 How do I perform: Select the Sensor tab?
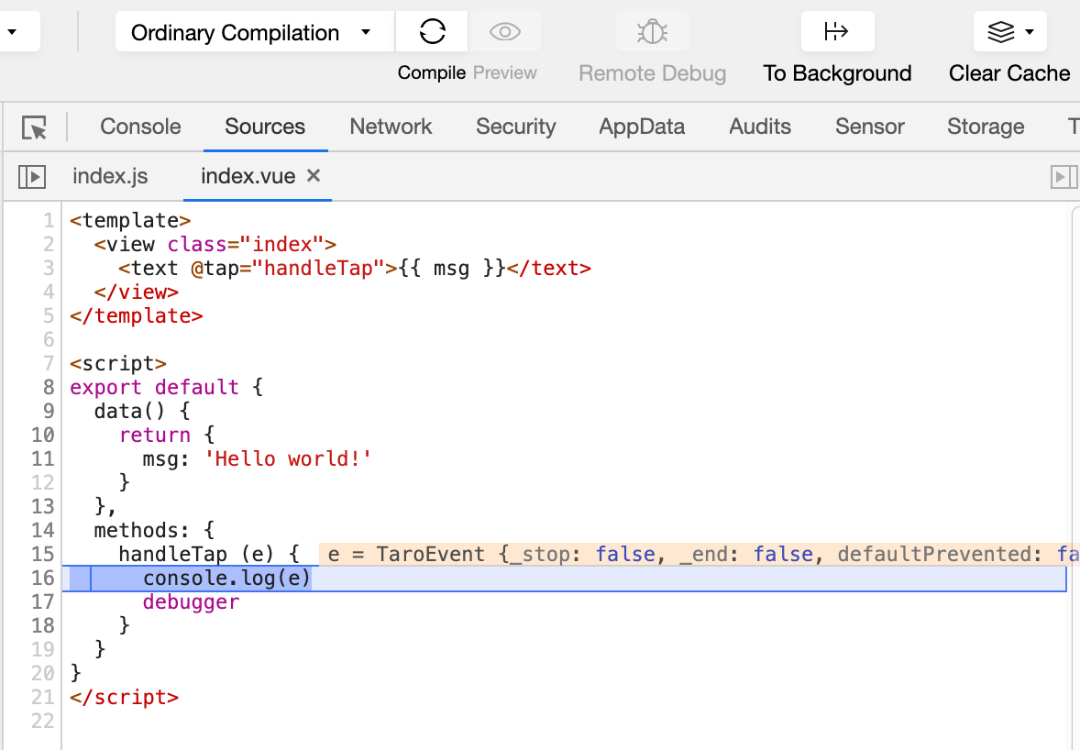(x=869, y=127)
